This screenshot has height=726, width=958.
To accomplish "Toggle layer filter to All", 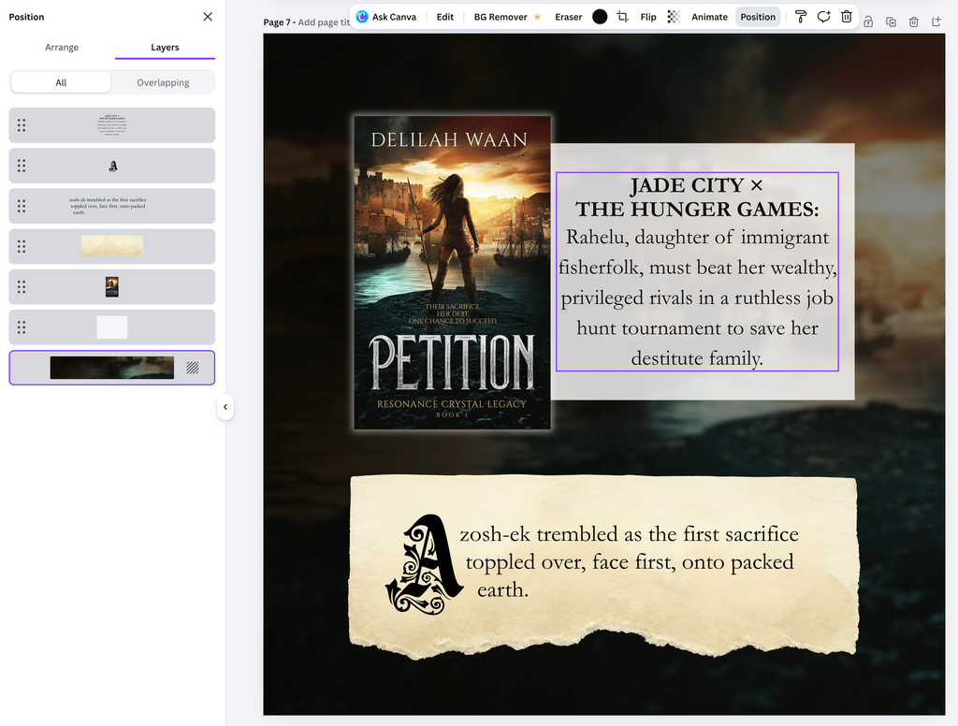I will [61, 82].
